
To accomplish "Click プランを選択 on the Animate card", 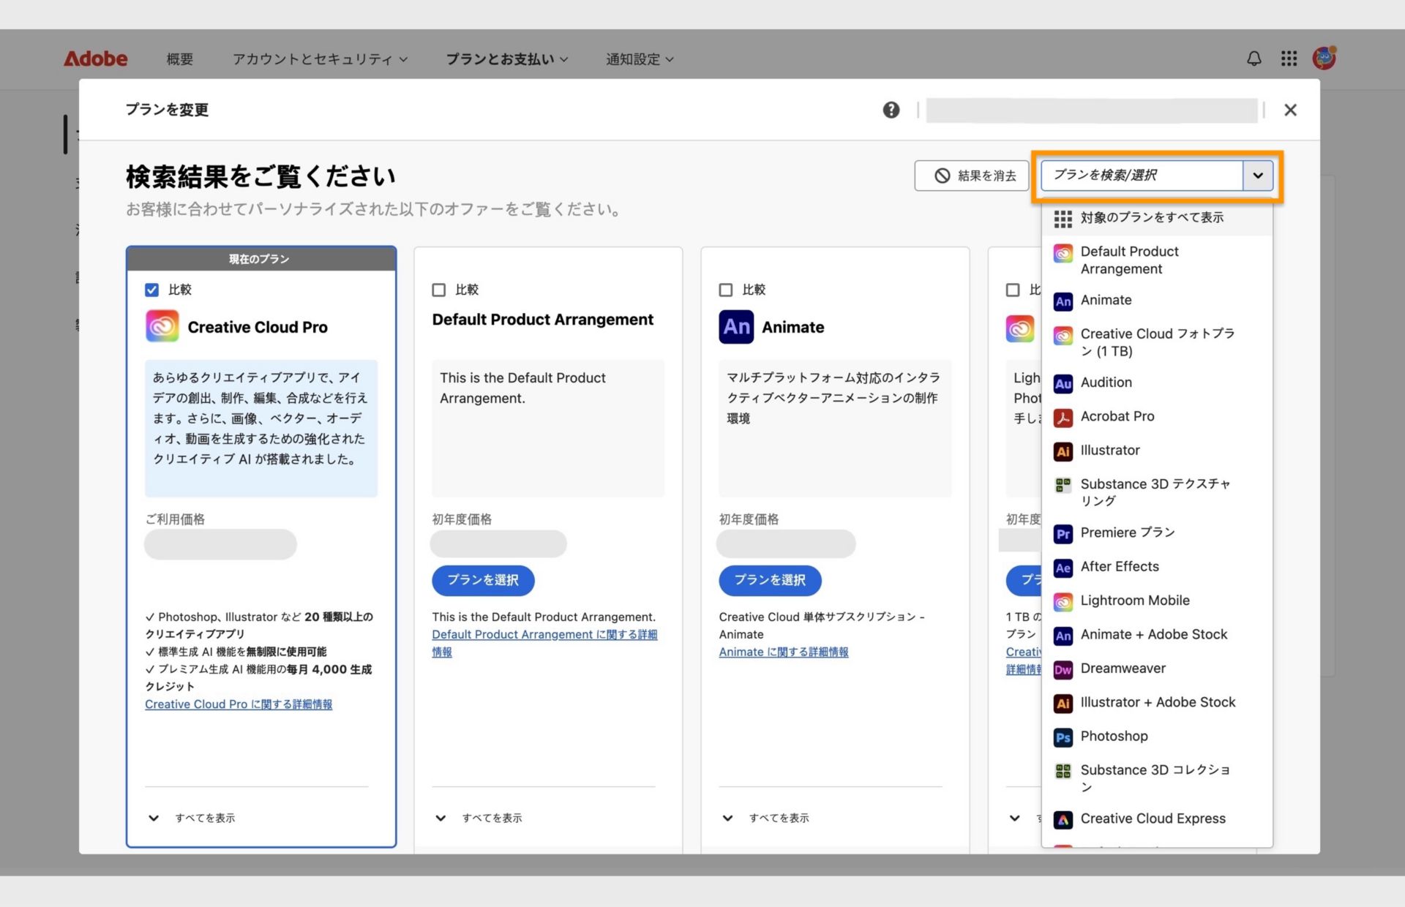I will coord(770,580).
